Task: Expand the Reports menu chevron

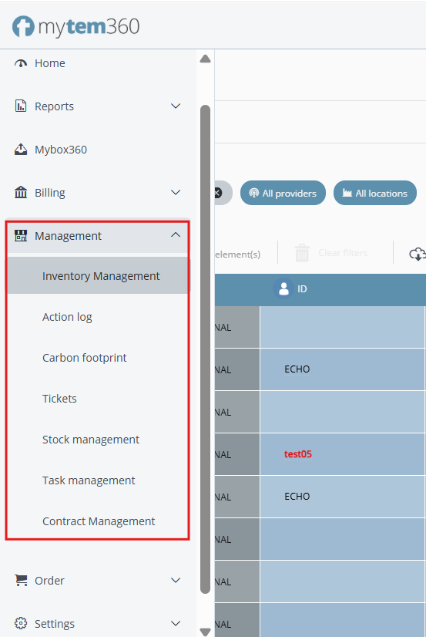Action: coord(176,106)
